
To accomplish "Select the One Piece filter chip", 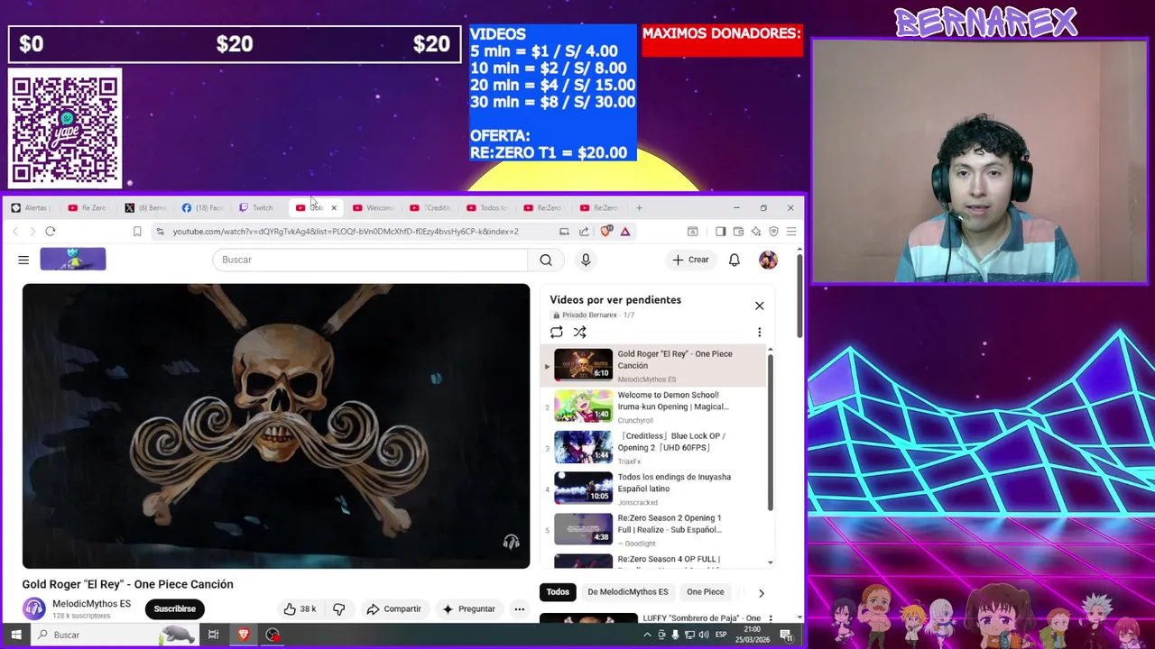I will (706, 592).
